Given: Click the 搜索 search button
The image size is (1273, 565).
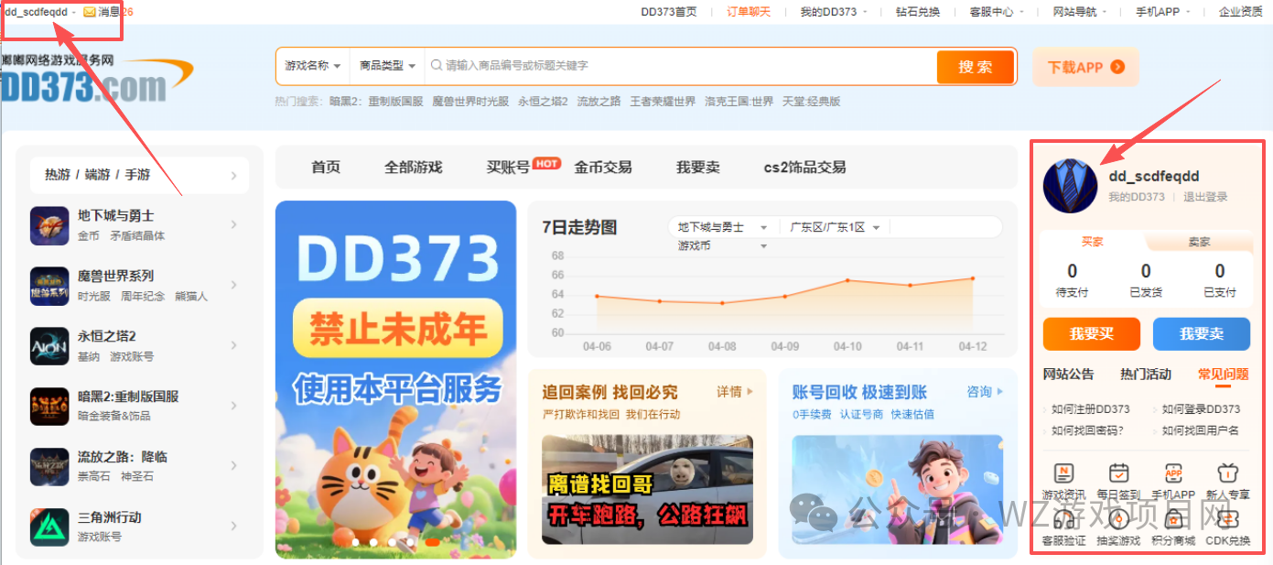Looking at the screenshot, I should (975, 67).
